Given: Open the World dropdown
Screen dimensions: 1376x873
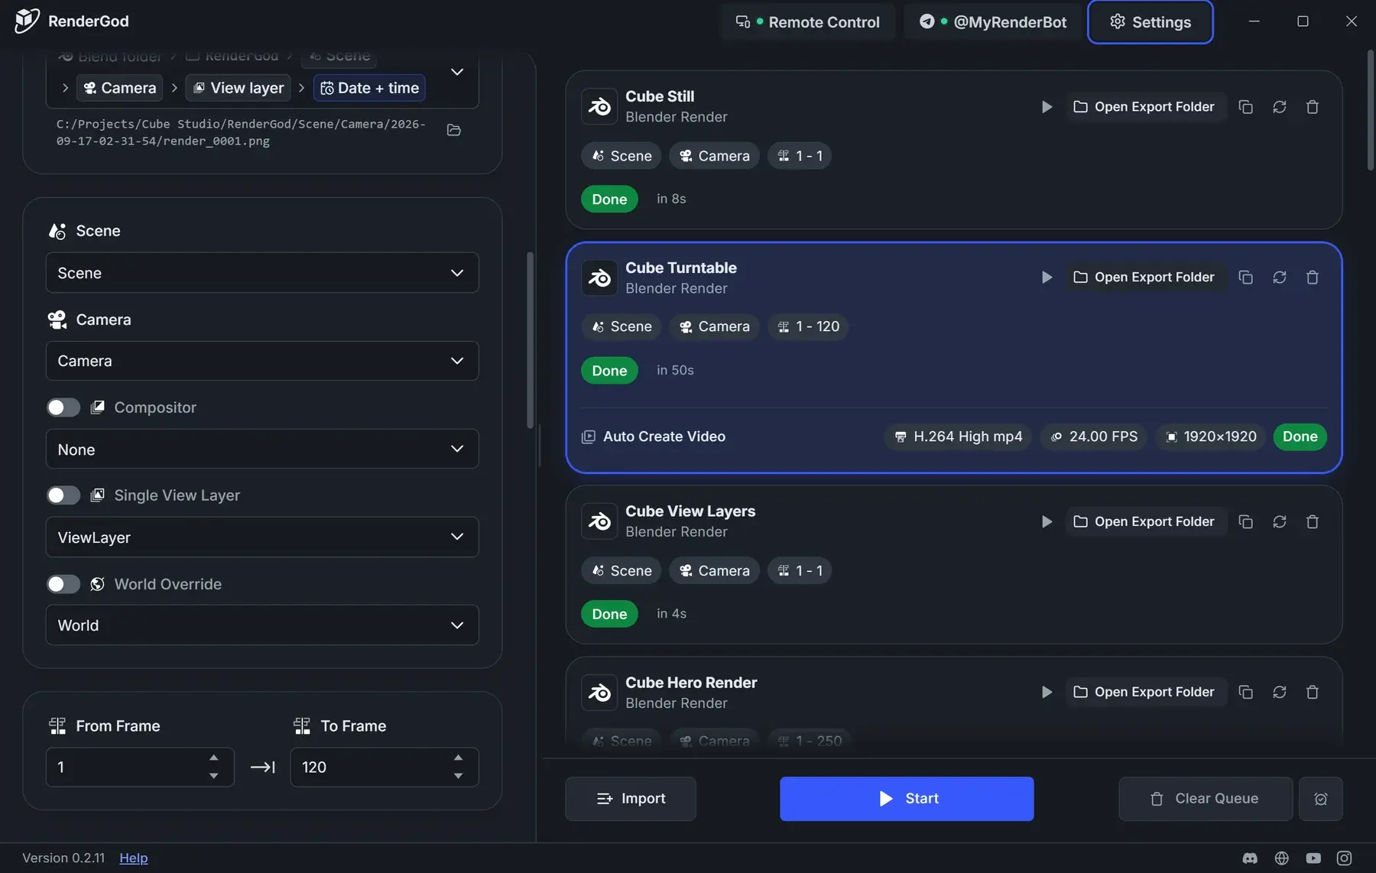Looking at the screenshot, I should pos(262,625).
